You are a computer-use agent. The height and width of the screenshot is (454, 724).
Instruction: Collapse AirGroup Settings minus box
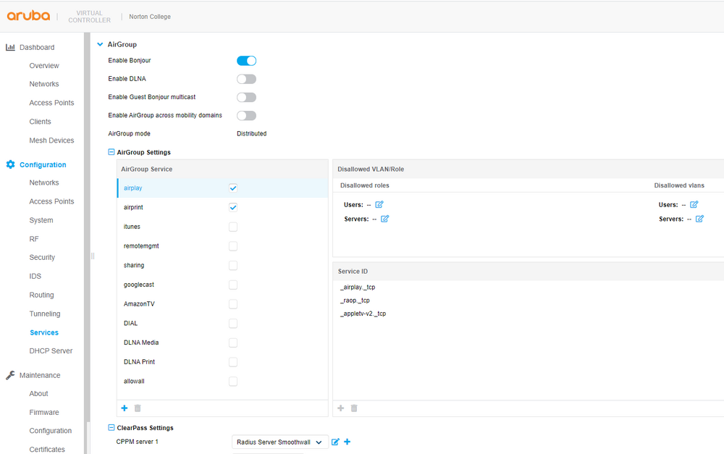click(x=111, y=152)
